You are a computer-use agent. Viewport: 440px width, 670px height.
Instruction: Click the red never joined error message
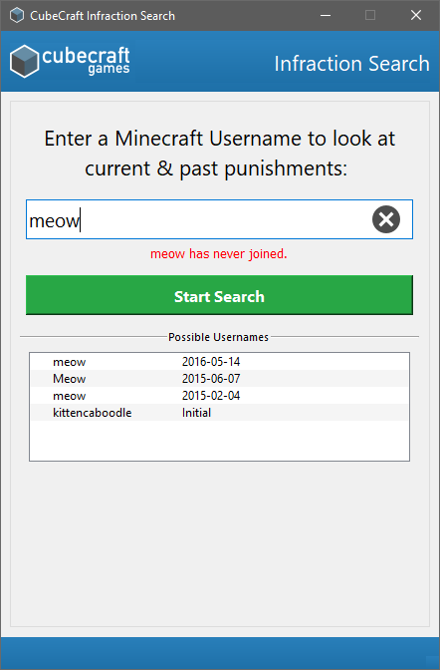pyautogui.click(x=219, y=254)
